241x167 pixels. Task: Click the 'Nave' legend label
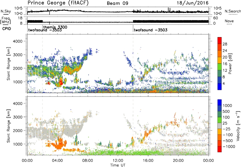(229, 21)
